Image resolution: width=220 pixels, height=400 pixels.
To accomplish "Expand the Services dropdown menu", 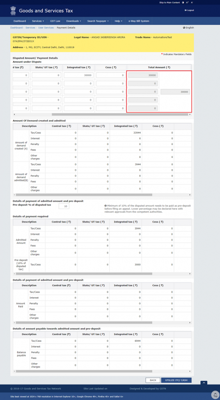I will click(x=38, y=21).
